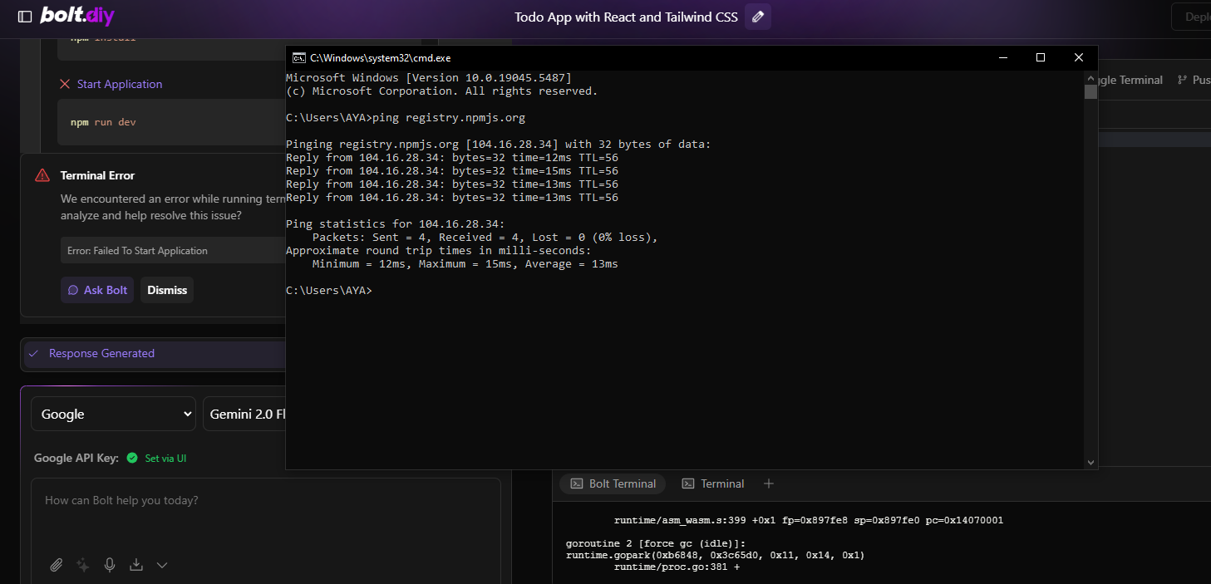Click the 'runtime/asm_wasm.s:399' line in Bolt Terminal

click(809, 521)
